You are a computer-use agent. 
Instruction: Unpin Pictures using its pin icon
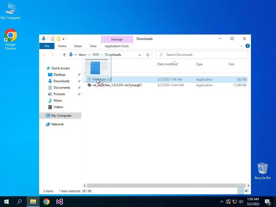(x=79, y=94)
